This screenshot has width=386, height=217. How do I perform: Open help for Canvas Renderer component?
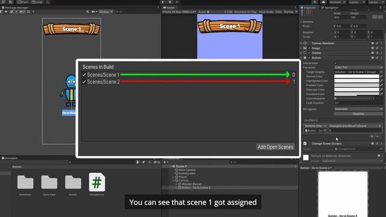373,43
